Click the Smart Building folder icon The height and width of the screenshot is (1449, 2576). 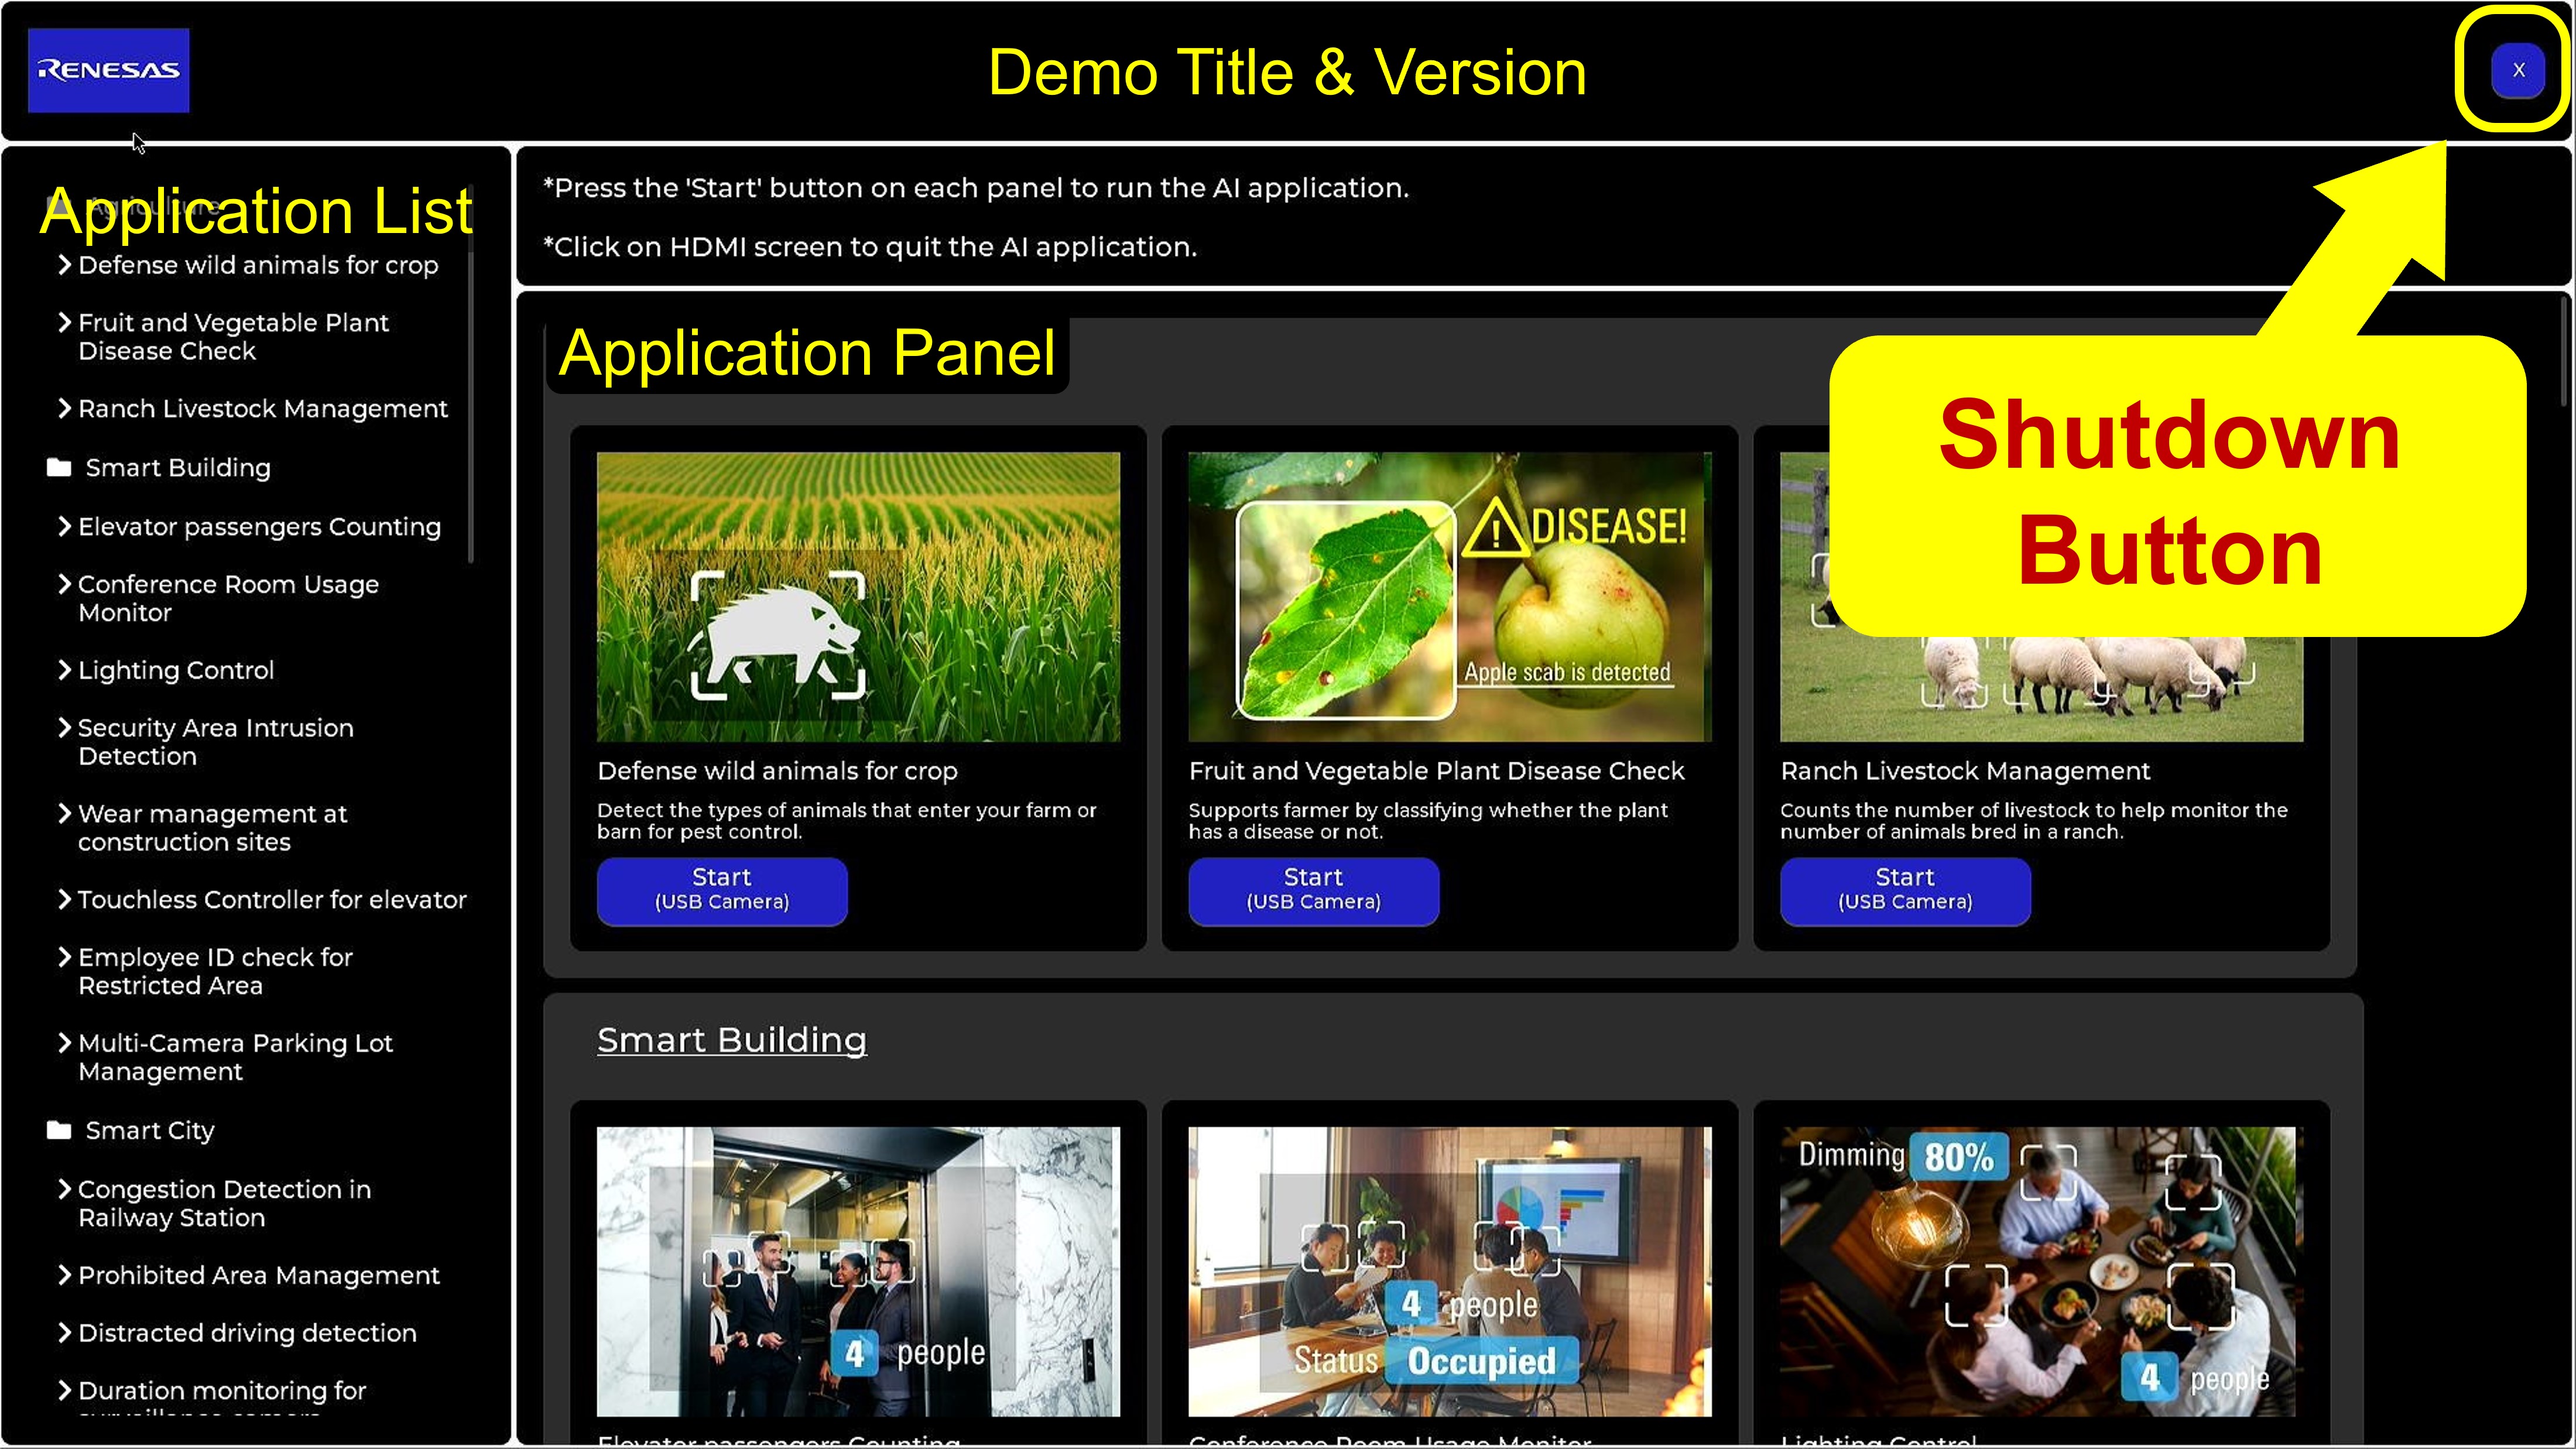pos(59,467)
